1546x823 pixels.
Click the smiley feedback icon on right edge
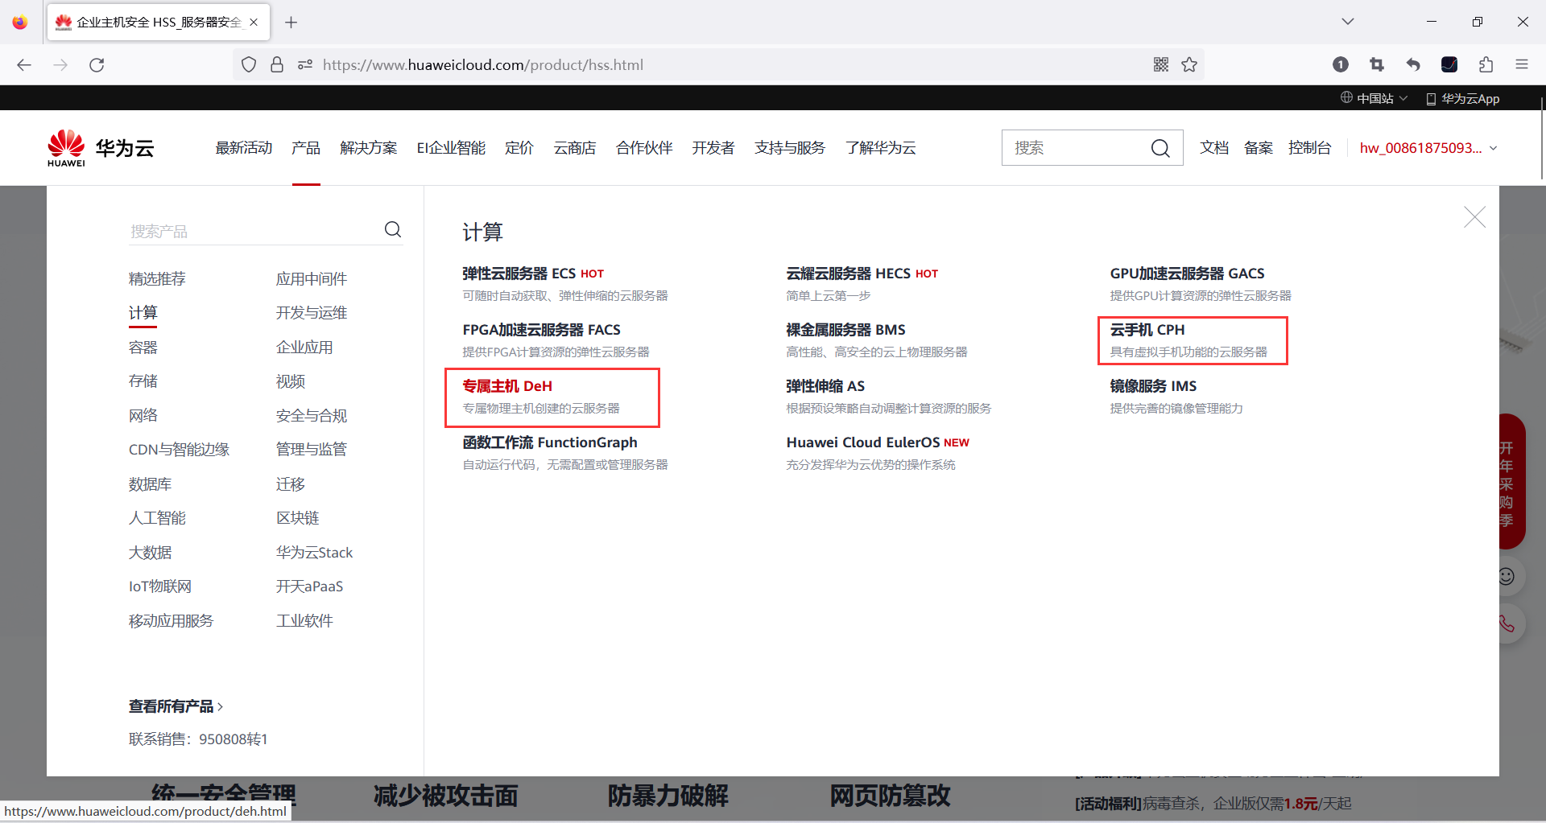point(1507,576)
